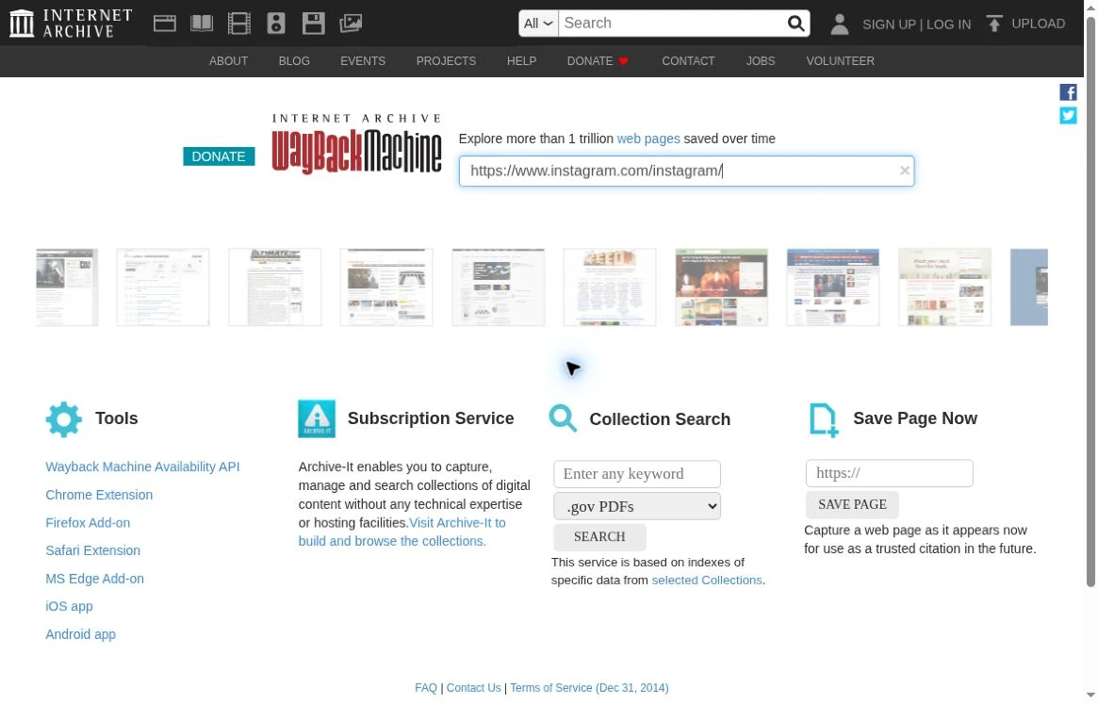The width and height of the screenshot is (1098, 704).
Task: Open the candle-photo site thumbnail
Action: tap(721, 287)
